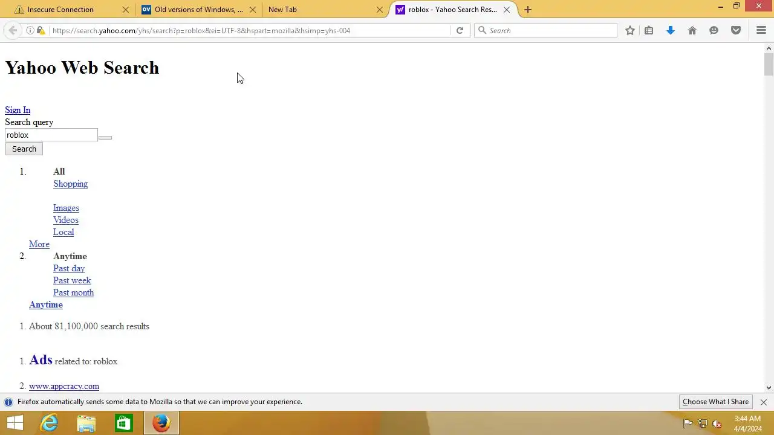This screenshot has height=435, width=774.
Task: Click the padlock security icon in address bar
Action: coord(41,30)
